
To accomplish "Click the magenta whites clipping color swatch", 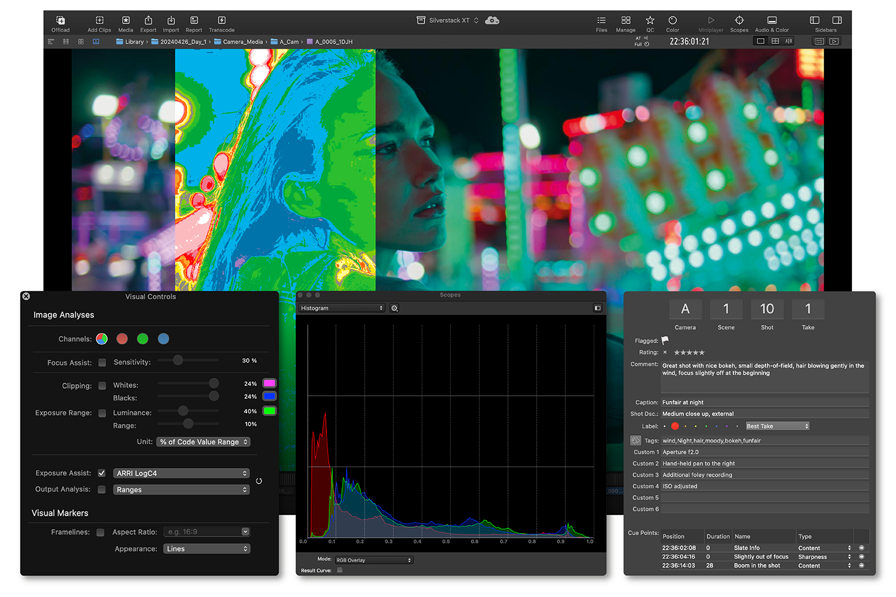I will (x=270, y=384).
